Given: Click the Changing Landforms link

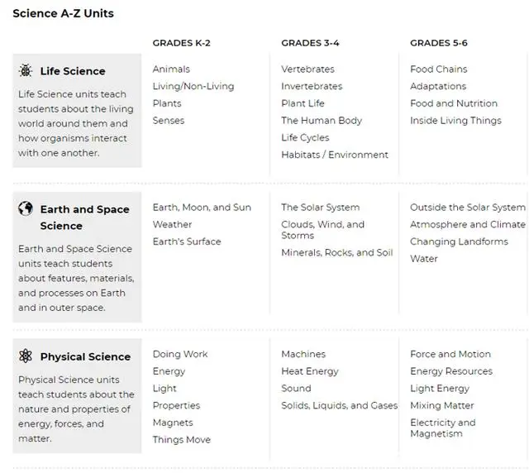Looking at the screenshot, I should pos(459,241).
